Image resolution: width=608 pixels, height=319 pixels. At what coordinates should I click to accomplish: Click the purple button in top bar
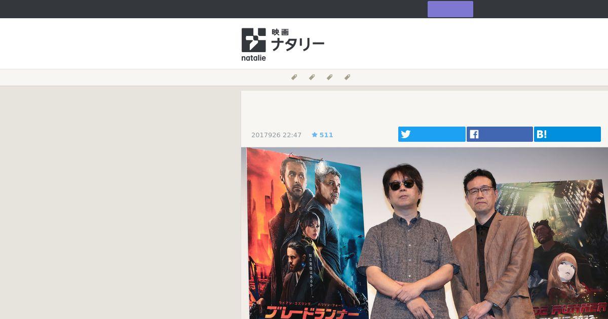450,9
